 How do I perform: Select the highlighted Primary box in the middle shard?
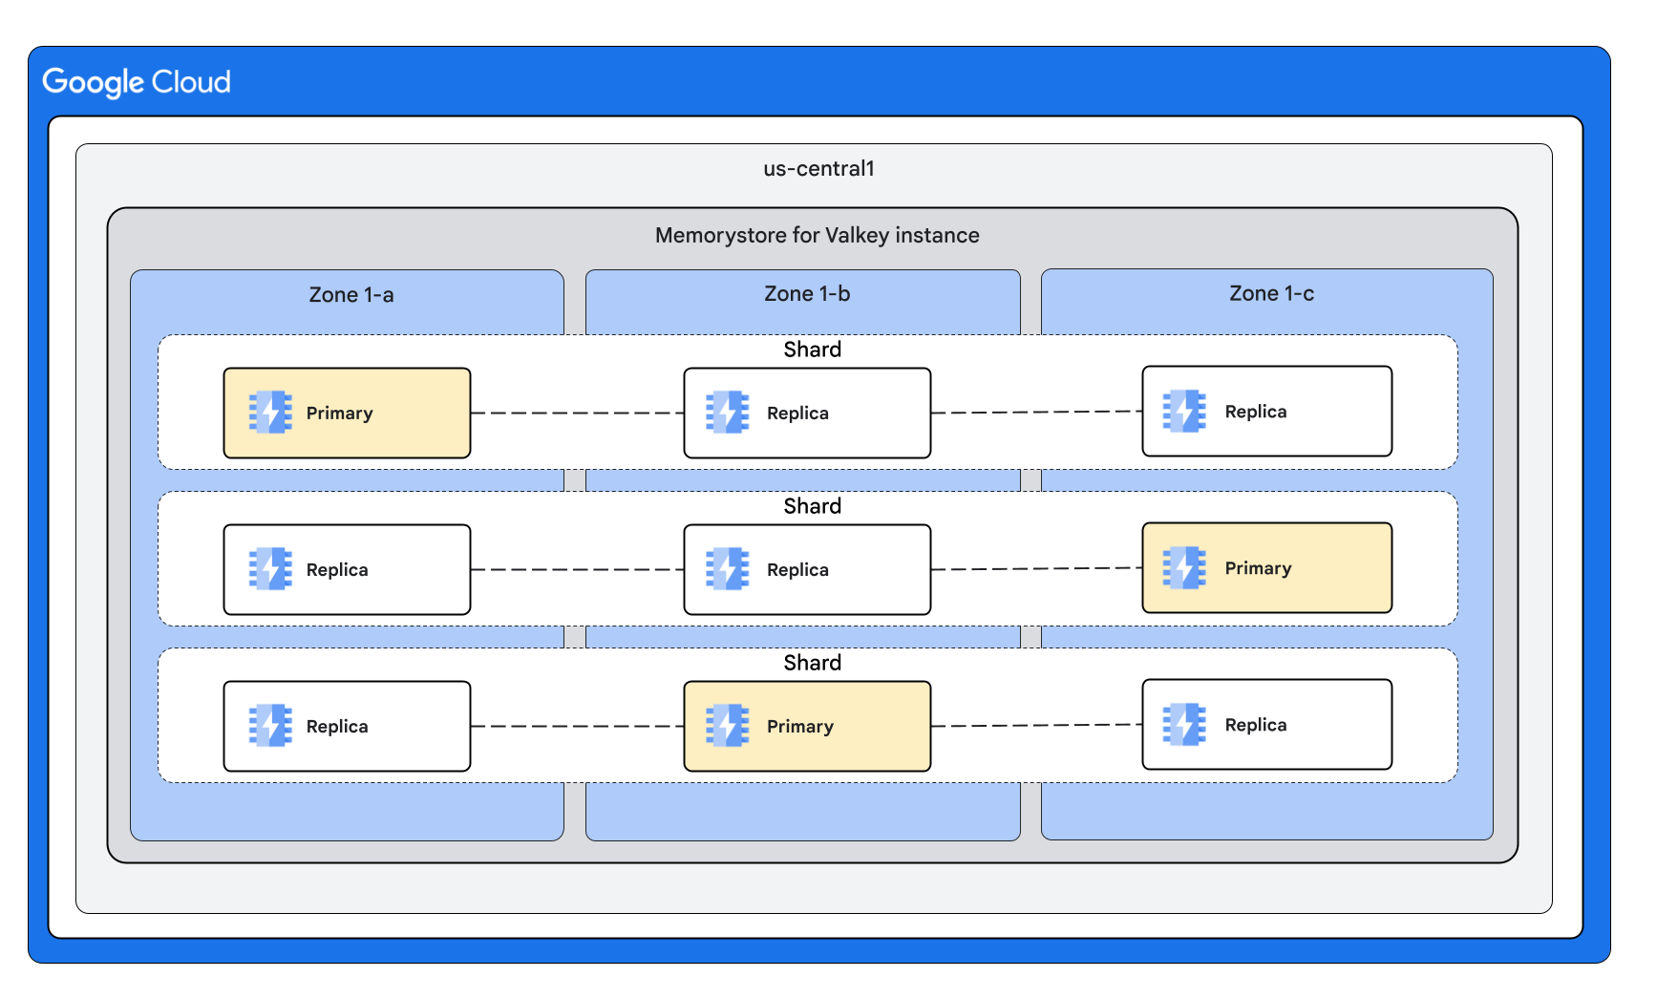pos(1267,567)
